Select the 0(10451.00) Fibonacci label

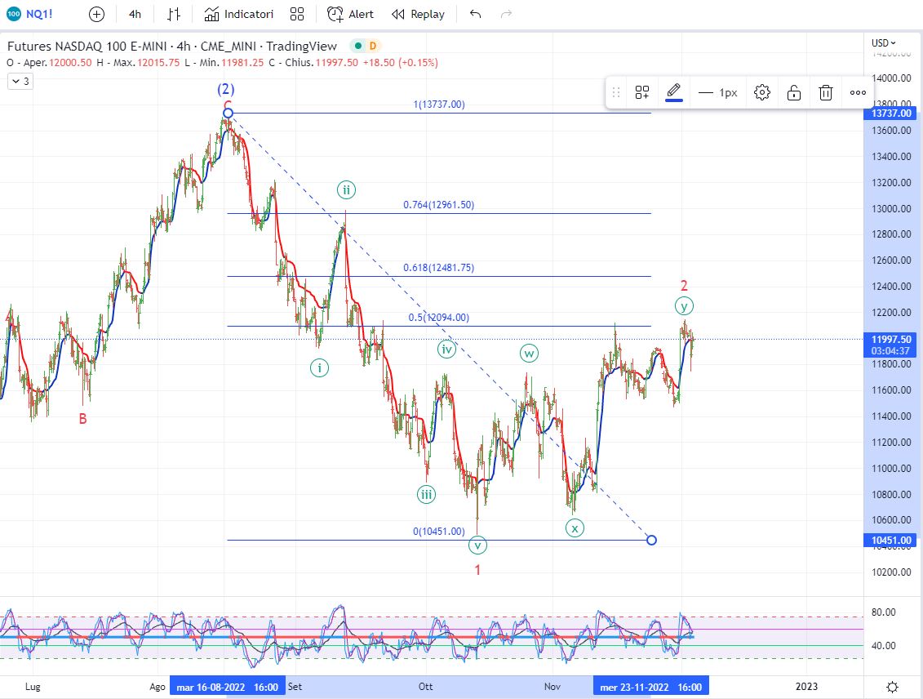click(x=438, y=531)
